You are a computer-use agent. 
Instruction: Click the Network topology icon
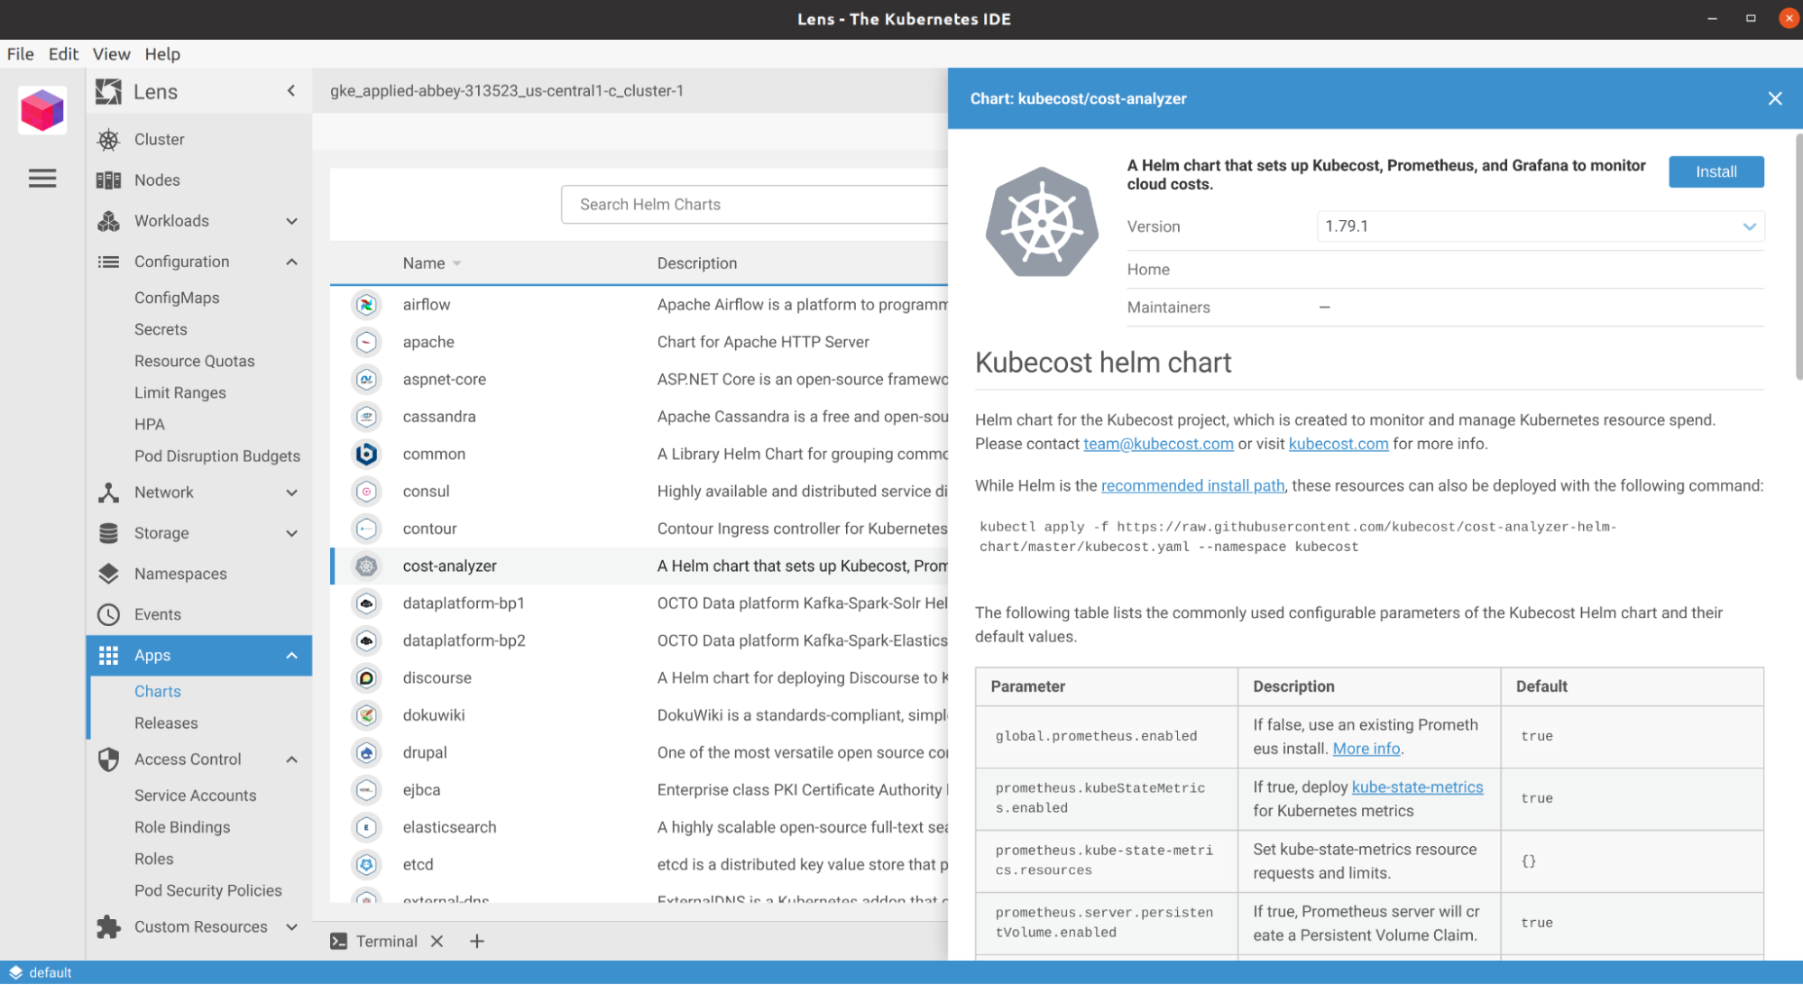(x=108, y=492)
